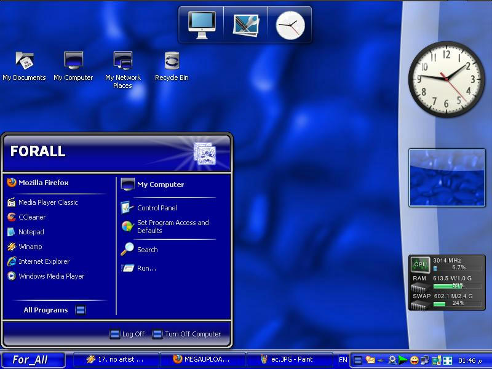Switch to the ec.JPG - Paint taskbar button

click(290, 360)
